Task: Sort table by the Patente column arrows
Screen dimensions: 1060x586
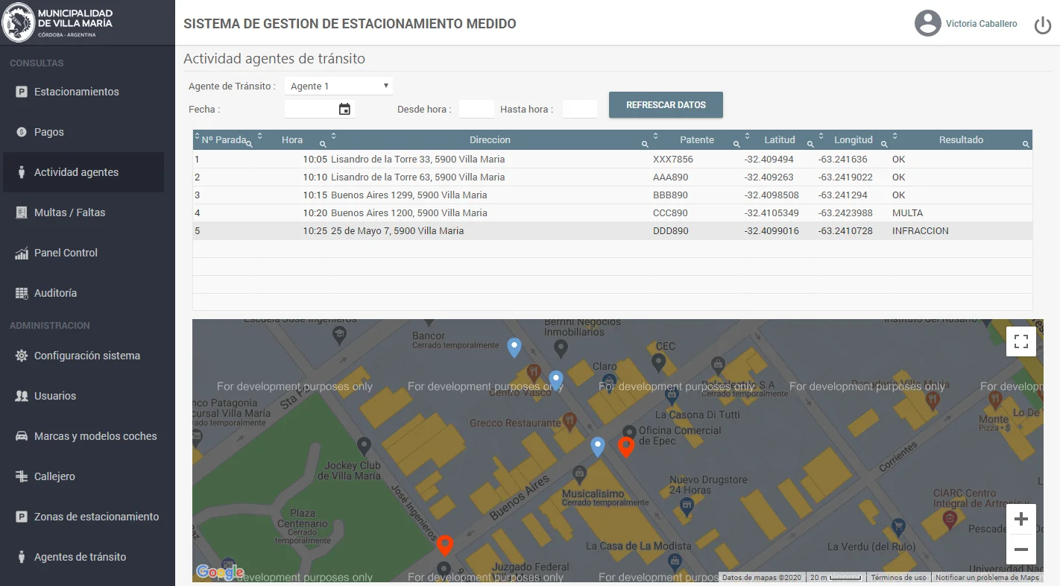Action: pos(655,136)
